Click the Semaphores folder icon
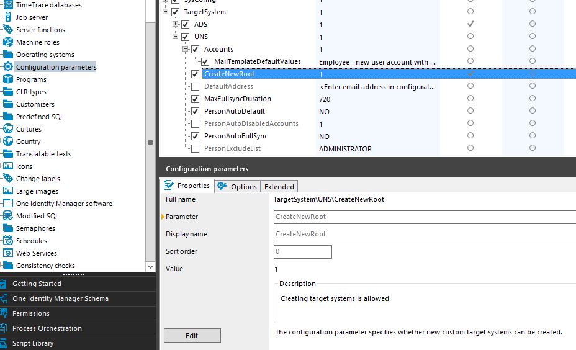576x350 pixels. pyautogui.click(x=7, y=228)
